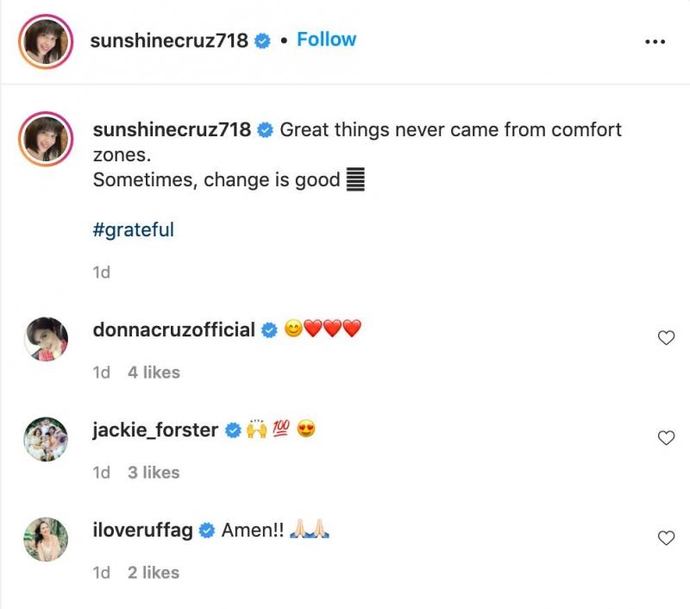Click the Follow link in the header

[x=326, y=40]
